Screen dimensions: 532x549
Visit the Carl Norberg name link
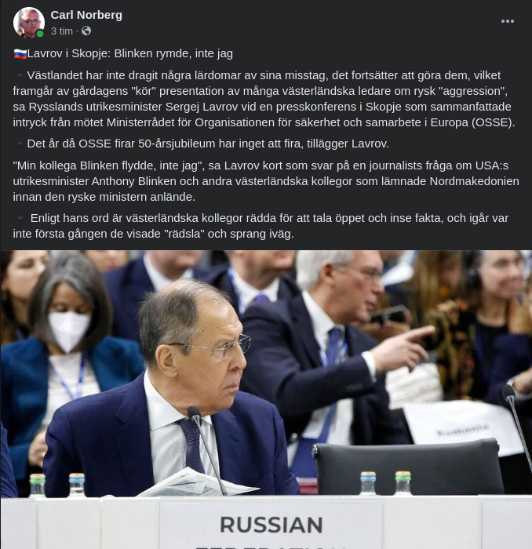pos(86,15)
